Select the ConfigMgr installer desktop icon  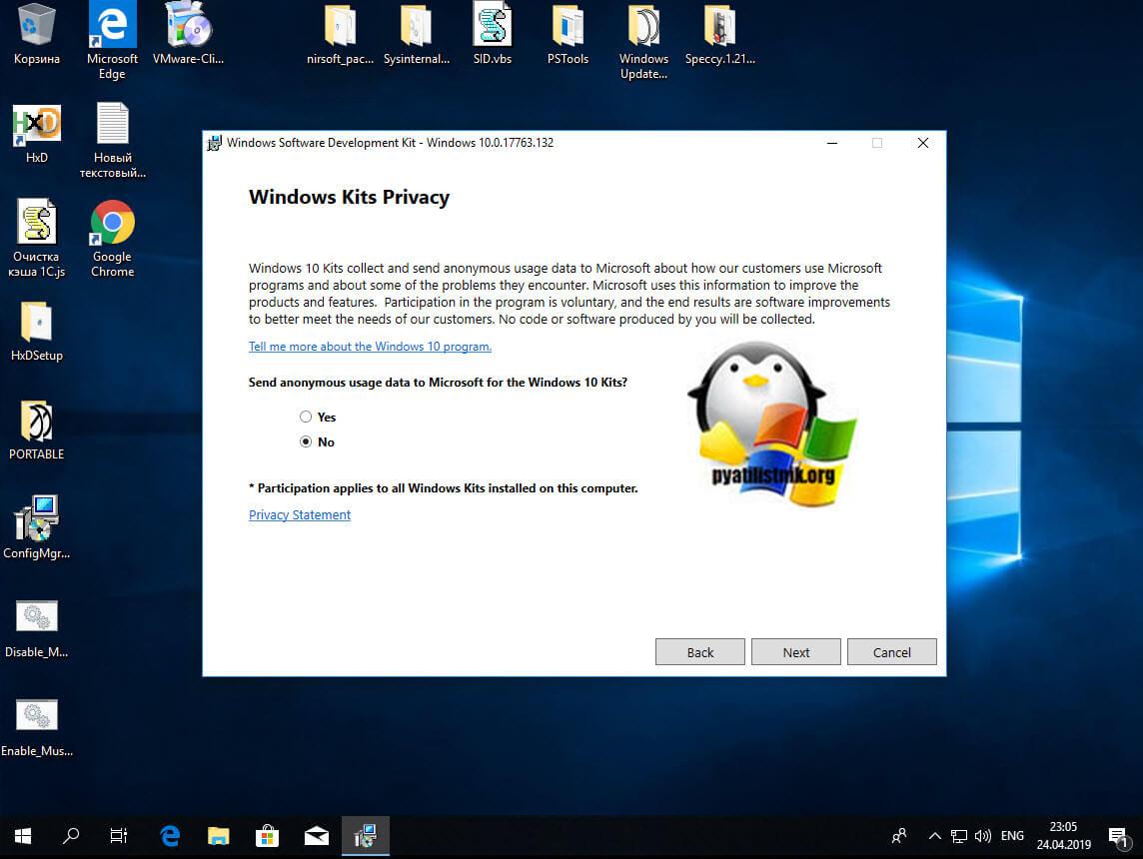[x=36, y=527]
